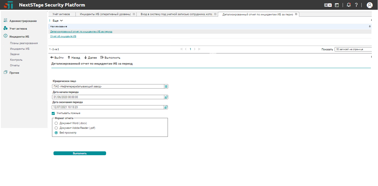Open calendar for Дата начала периода
This screenshot has height=186, width=378.
(166, 97)
